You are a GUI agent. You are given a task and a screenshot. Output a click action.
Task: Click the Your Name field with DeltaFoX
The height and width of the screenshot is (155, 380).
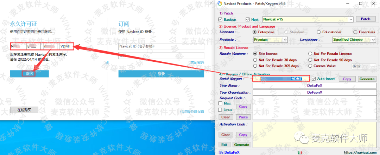pyautogui.click(x=315, y=86)
